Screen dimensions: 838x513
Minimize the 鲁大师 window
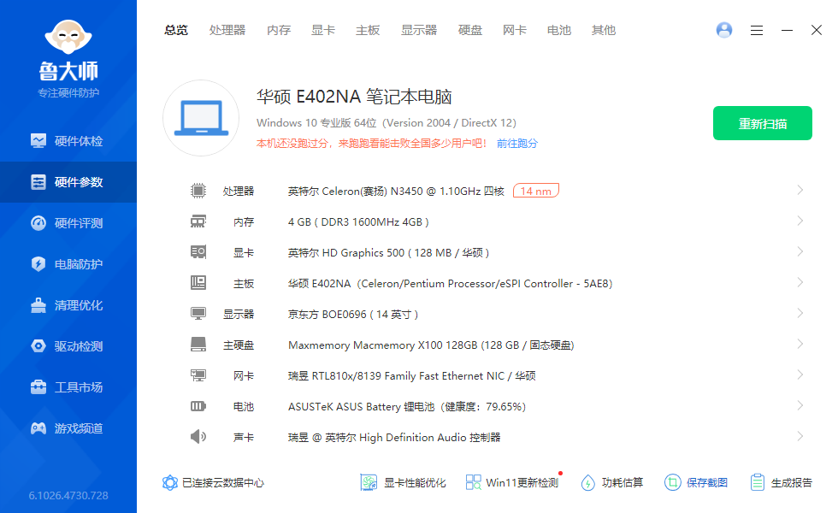(x=787, y=31)
